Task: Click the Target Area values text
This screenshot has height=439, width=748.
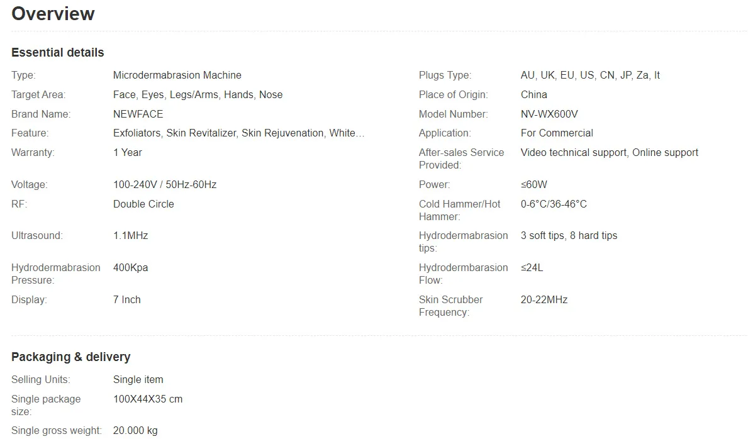Action: (x=198, y=95)
